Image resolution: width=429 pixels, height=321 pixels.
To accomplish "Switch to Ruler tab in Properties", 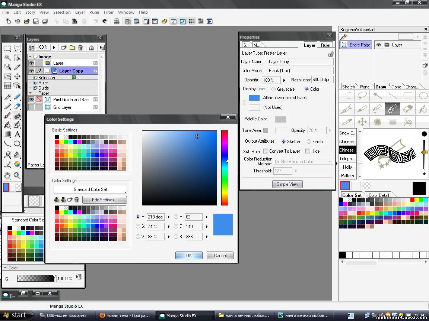I will (325, 45).
